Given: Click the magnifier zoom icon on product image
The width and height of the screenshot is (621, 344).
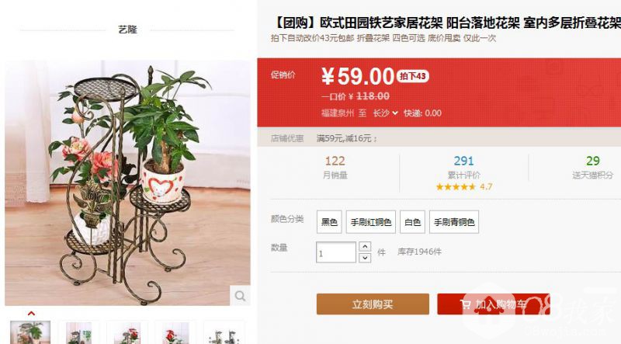Looking at the screenshot, I should pos(240,296).
